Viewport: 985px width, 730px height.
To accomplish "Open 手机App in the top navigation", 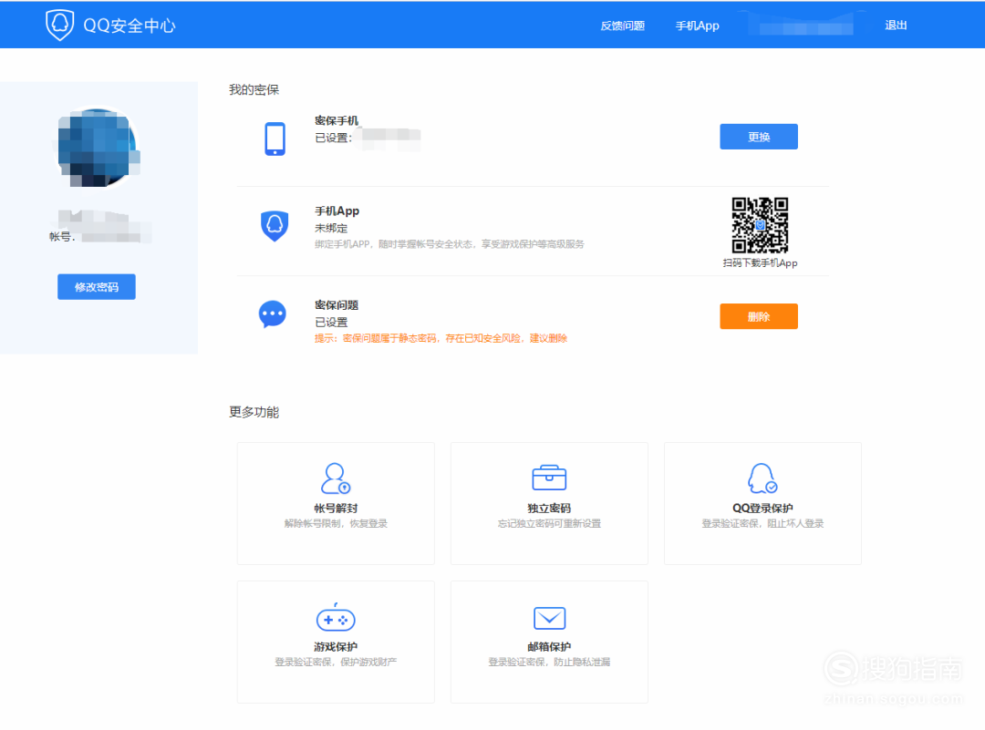I will 698,26.
